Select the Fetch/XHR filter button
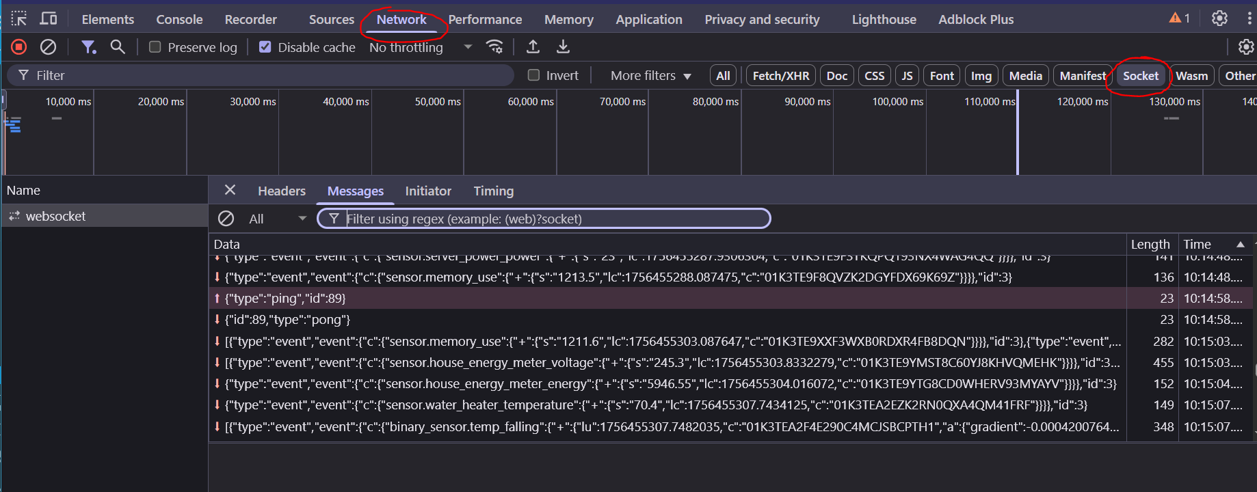This screenshot has height=492, width=1257. pos(780,75)
